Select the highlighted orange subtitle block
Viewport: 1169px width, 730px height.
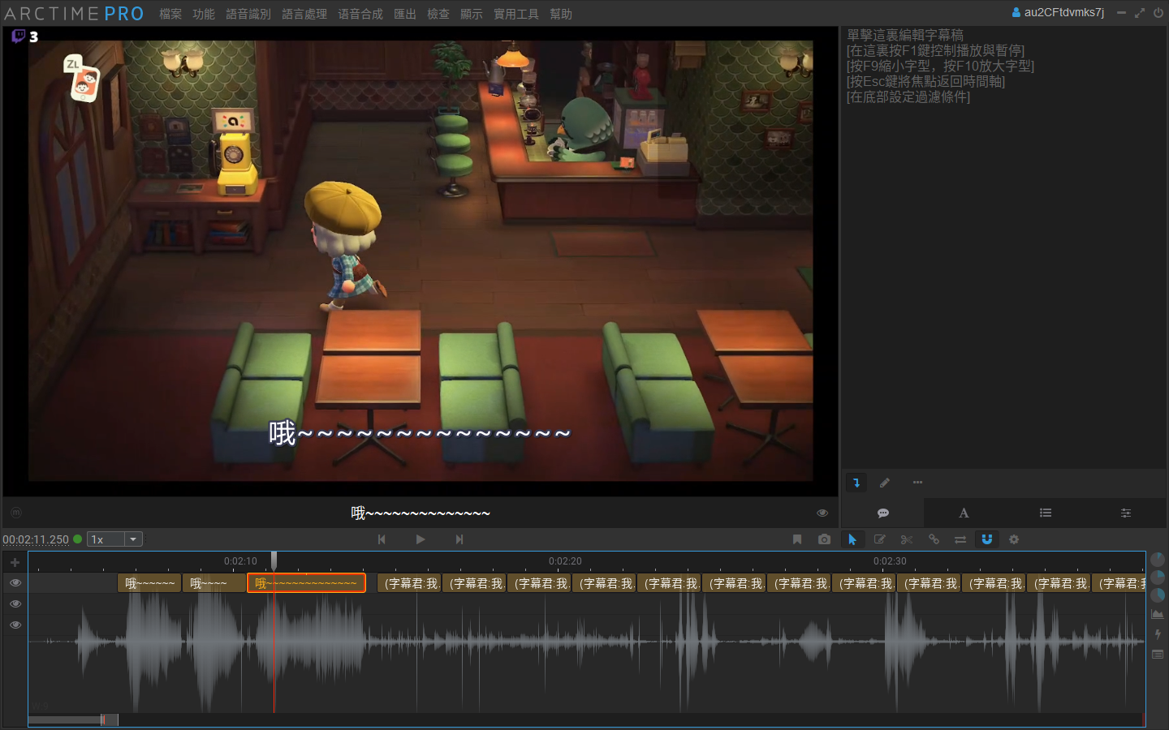[x=306, y=583]
